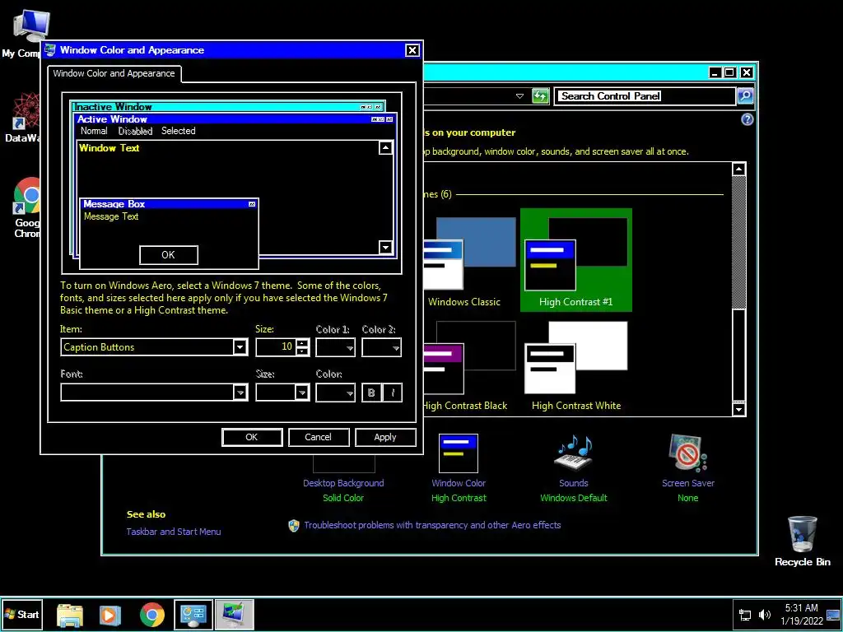Image resolution: width=843 pixels, height=632 pixels.
Task: Click the item Size field showing 10
Action: 276,347
